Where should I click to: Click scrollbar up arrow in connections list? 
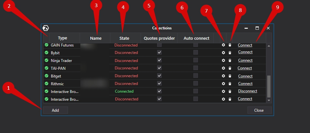[268, 46]
